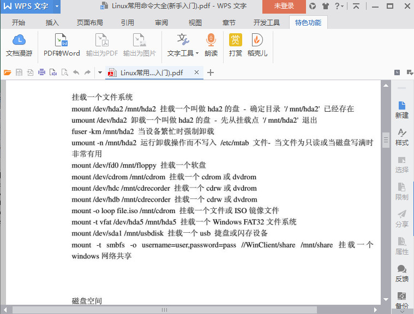Start 朗读 read-aloud microphone icon
This screenshot has width=414, height=314.
[211, 40]
